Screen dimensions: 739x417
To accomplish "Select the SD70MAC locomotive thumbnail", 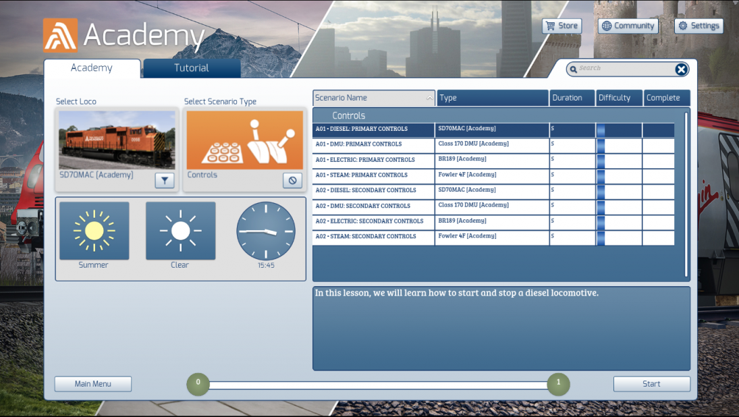I will (x=117, y=140).
